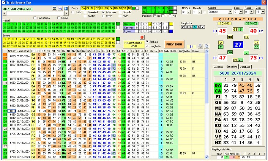Click the red stop icon above RICAVA BASE DATI

point(142,37)
